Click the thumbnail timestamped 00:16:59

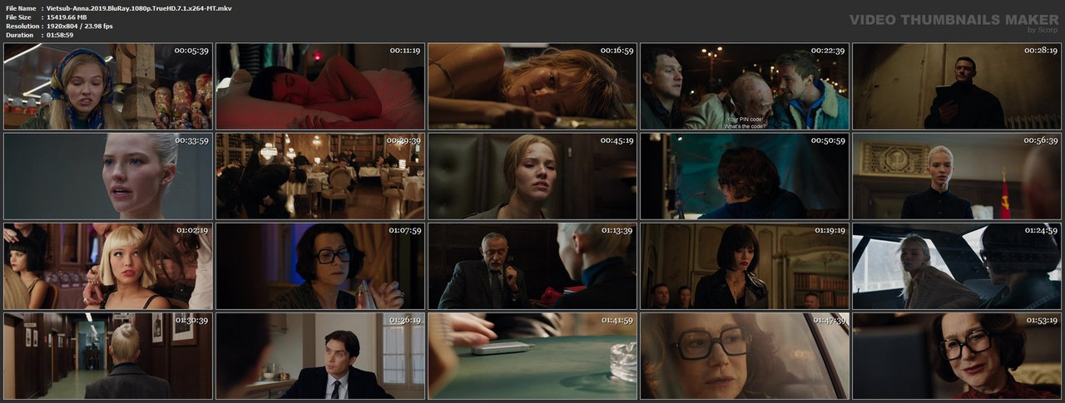coord(532,86)
